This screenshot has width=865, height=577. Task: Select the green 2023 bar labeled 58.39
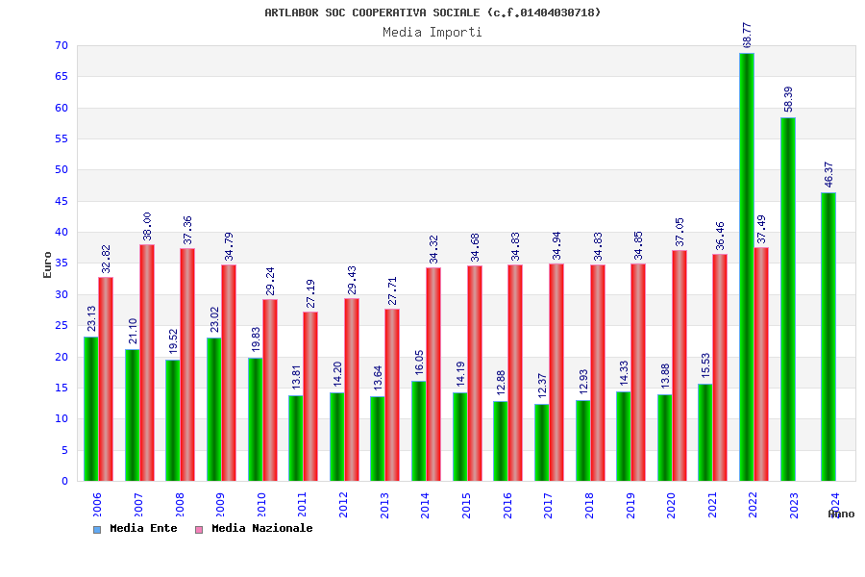788,299
